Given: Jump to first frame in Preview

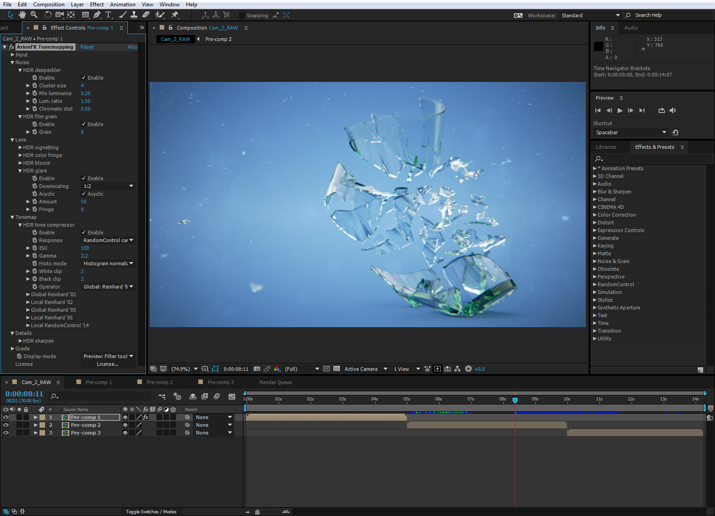Looking at the screenshot, I should [x=598, y=111].
